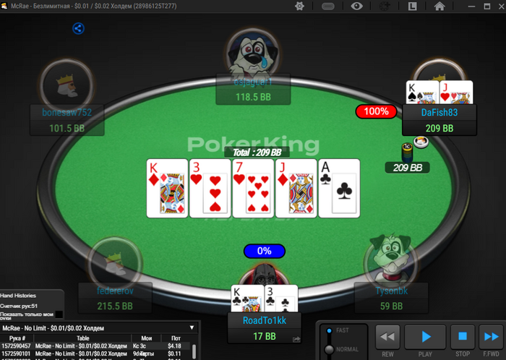This screenshot has width=506, height=360.
Task: Click the home icon in title bar
Action: [439, 6]
